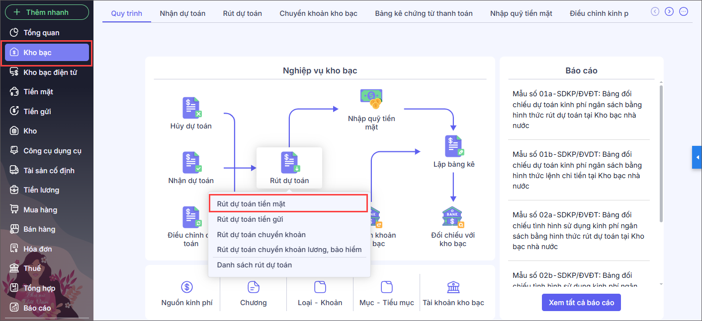This screenshot has width=702, height=321.
Task: Open the more tabs ellipsis menu
Action: coord(684,11)
